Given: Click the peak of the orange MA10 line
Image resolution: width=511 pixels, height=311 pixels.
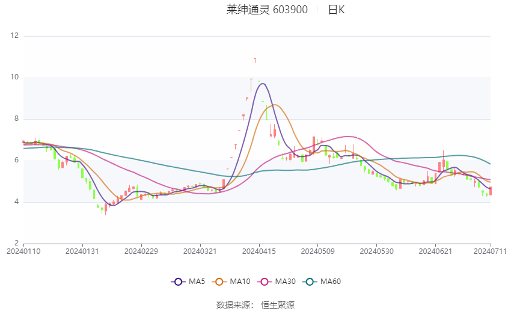Looking at the screenshot, I should (274, 104).
